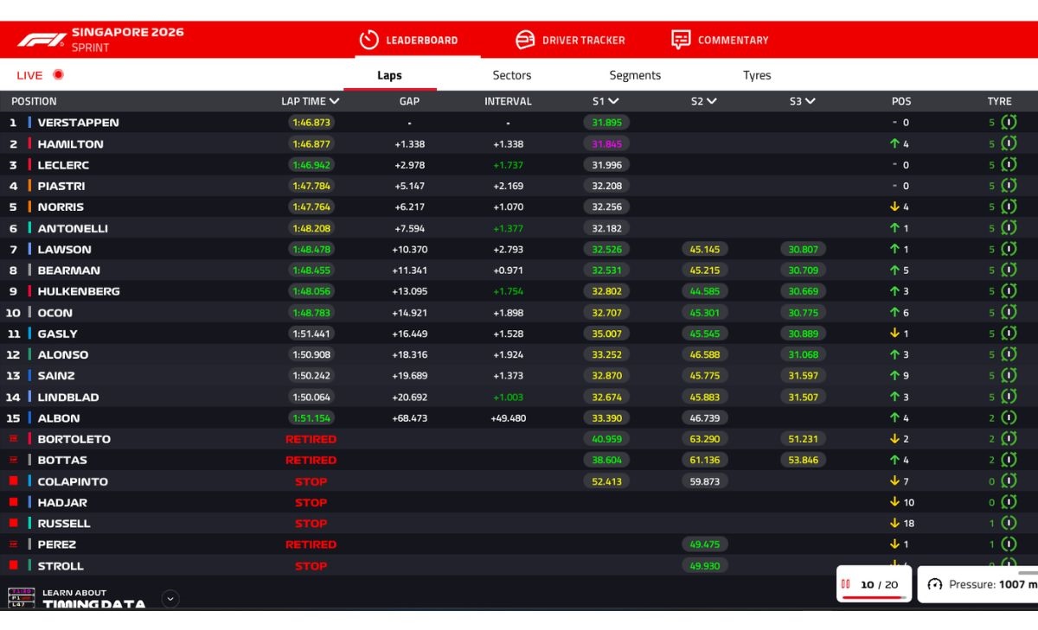
Task: Click Hamilton's purple 31.845 sector 1 time
Action: click(606, 144)
